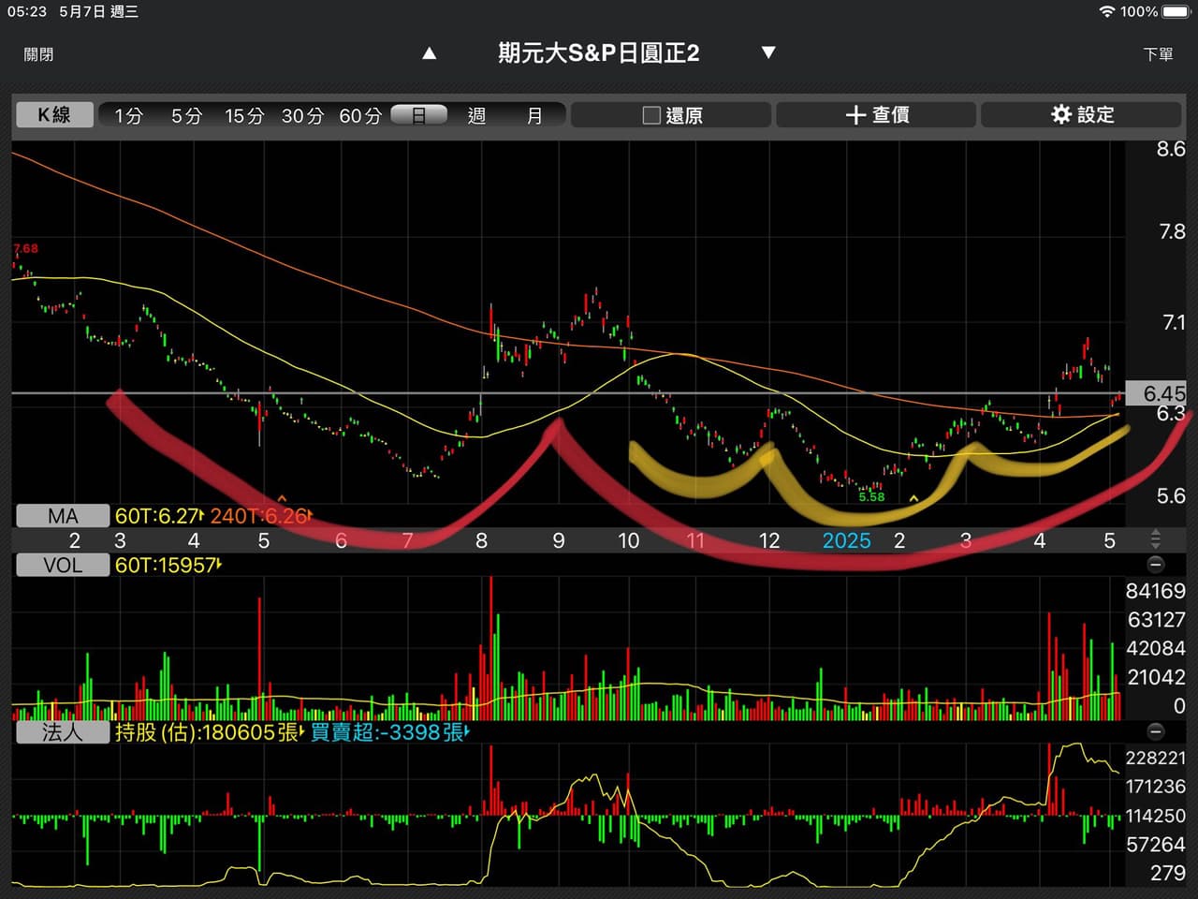Switch to the 週 weekly tab
The width and height of the screenshot is (1198, 899).
pyautogui.click(x=476, y=115)
